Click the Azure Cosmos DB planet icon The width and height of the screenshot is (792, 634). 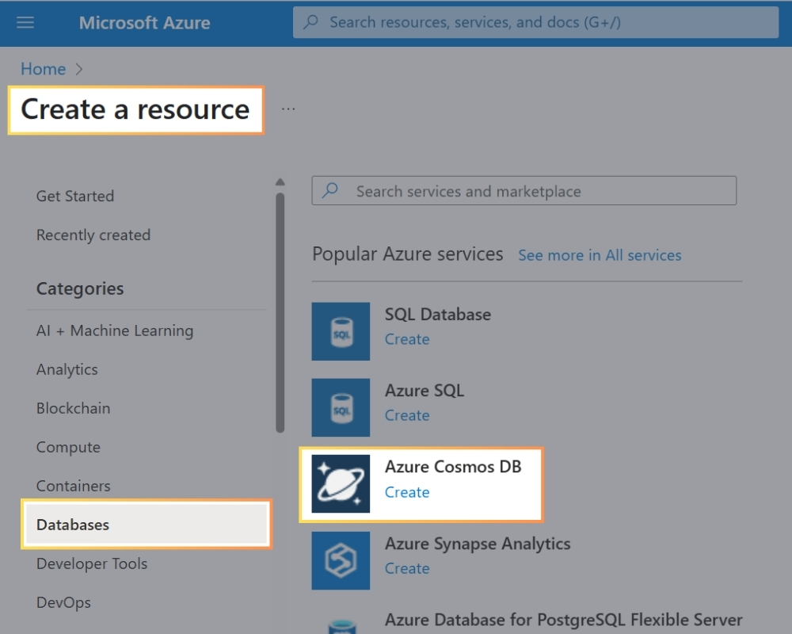tap(341, 484)
